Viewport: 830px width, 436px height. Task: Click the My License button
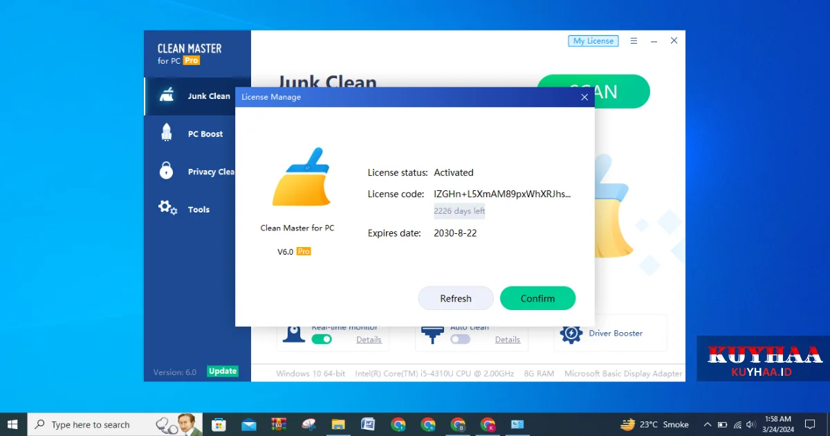pos(593,41)
